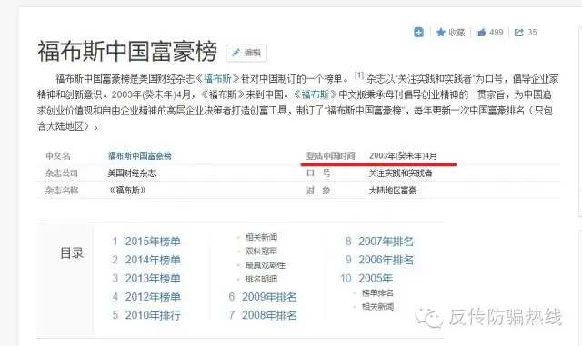Go to 2014年榜单 section
The height and width of the screenshot is (346, 582).
pos(153,260)
